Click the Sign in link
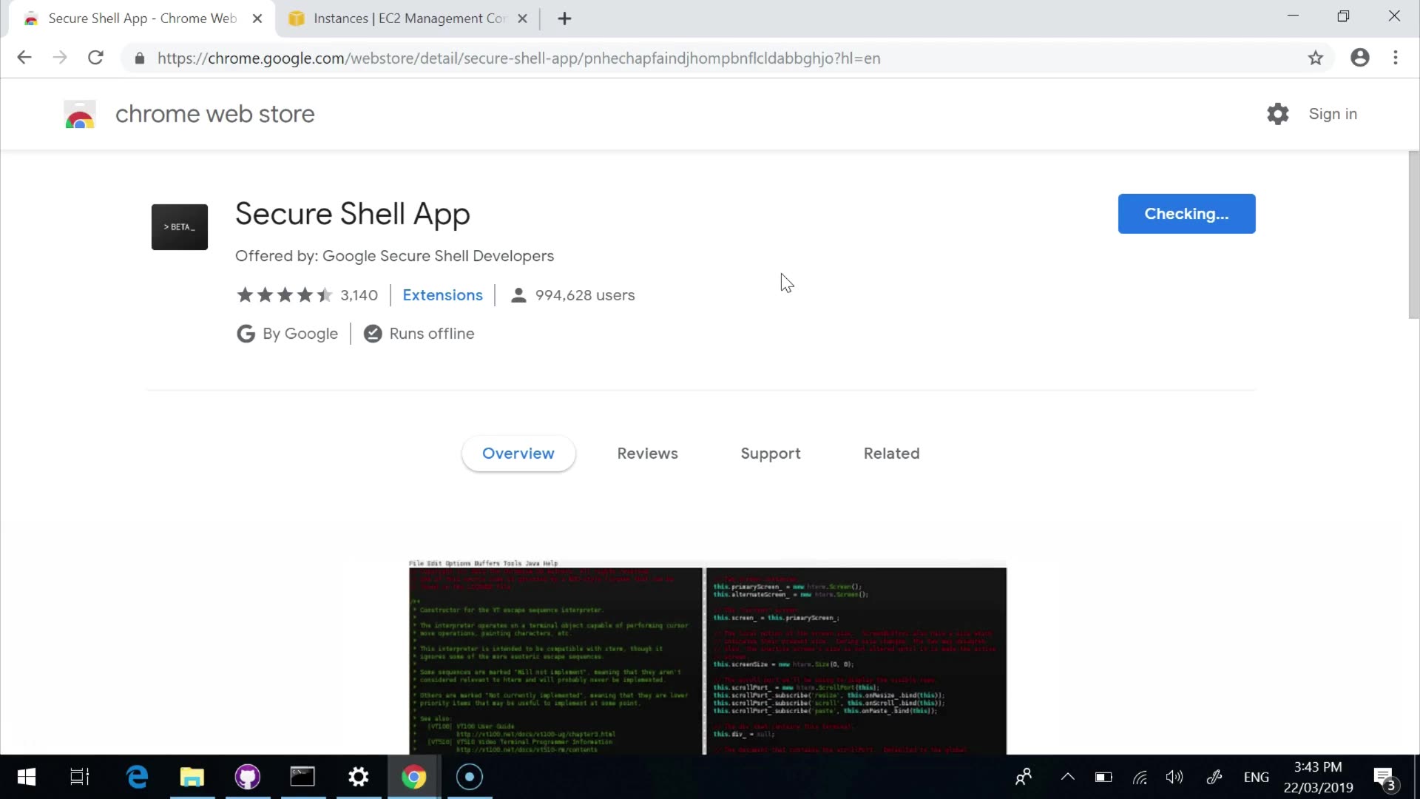Screen dimensions: 1420x799 (x=1332, y=114)
